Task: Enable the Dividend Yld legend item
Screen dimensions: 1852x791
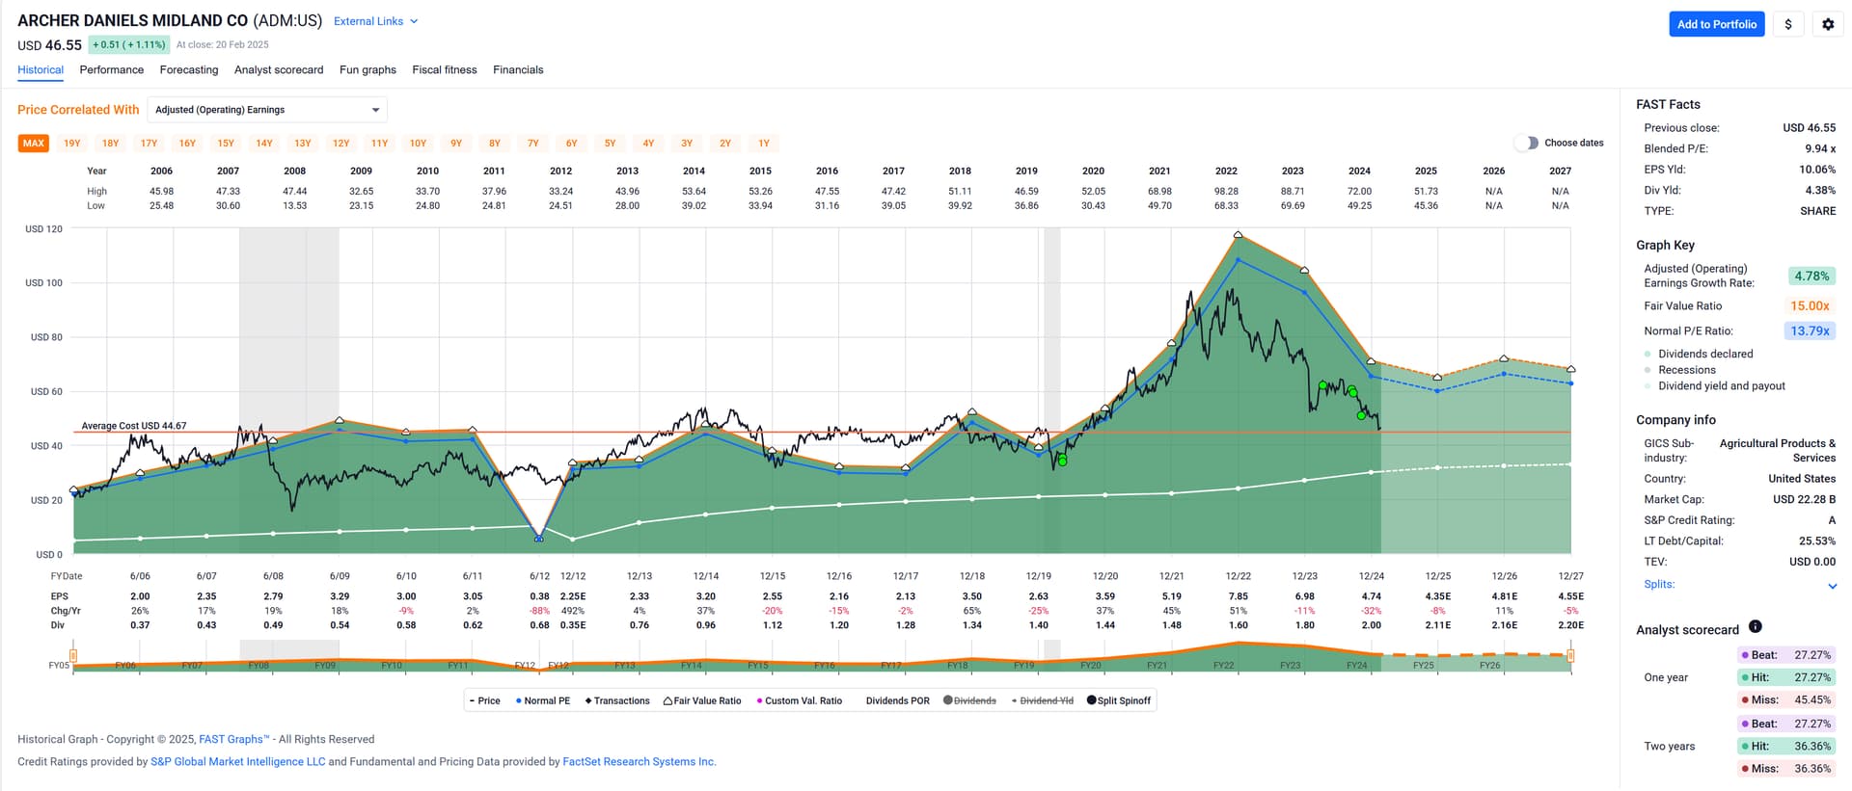Action: point(1042,700)
